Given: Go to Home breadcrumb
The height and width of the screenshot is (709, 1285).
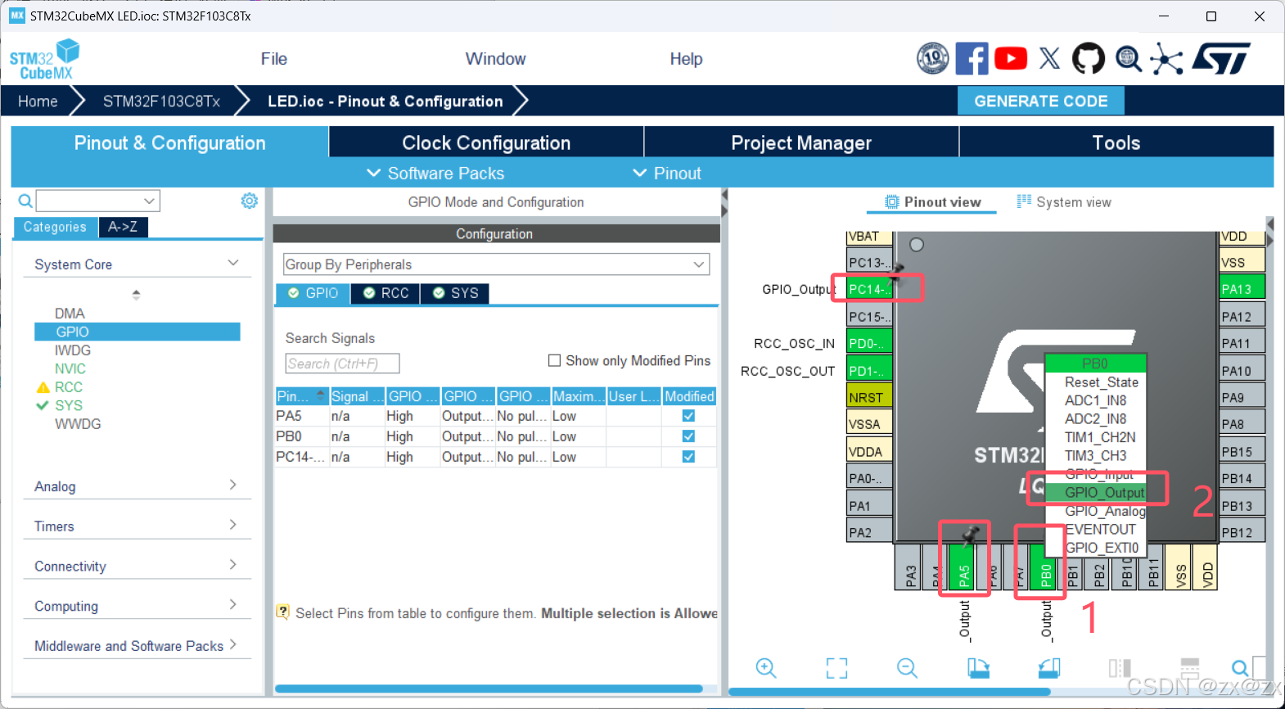Looking at the screenshot, I should click(38, 101).
